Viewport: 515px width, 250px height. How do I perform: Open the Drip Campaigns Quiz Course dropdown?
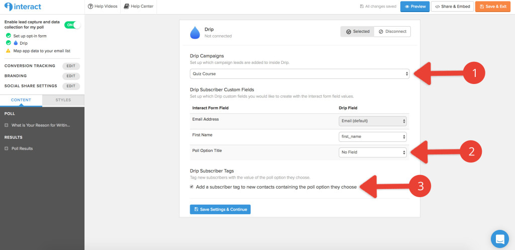pos(300,74)
